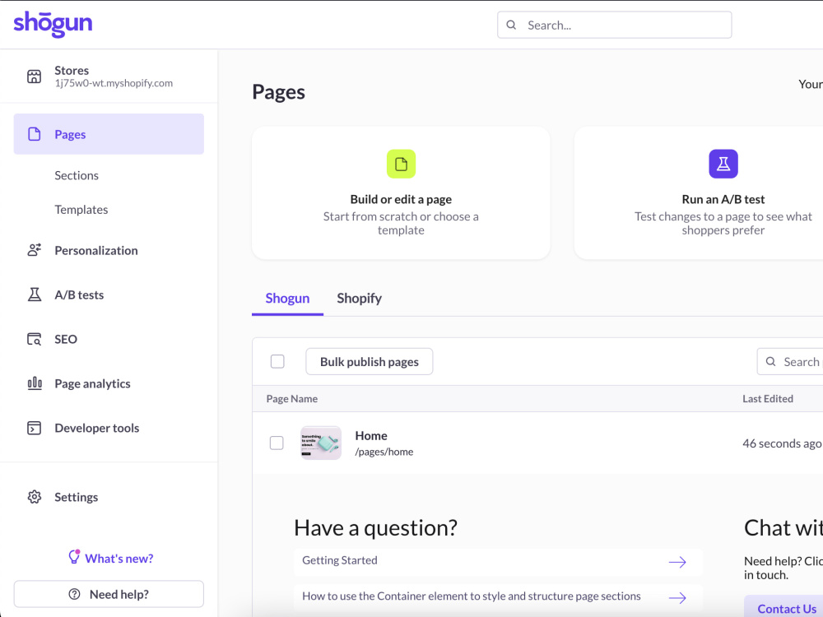823x617 pixels.
Task: Click the Last Edited column header
Action: click(767, 399)
